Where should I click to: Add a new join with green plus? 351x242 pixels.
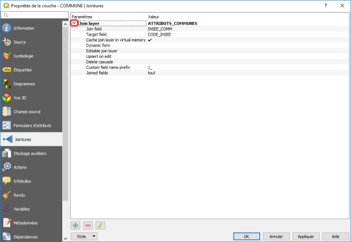click(75, 225)
